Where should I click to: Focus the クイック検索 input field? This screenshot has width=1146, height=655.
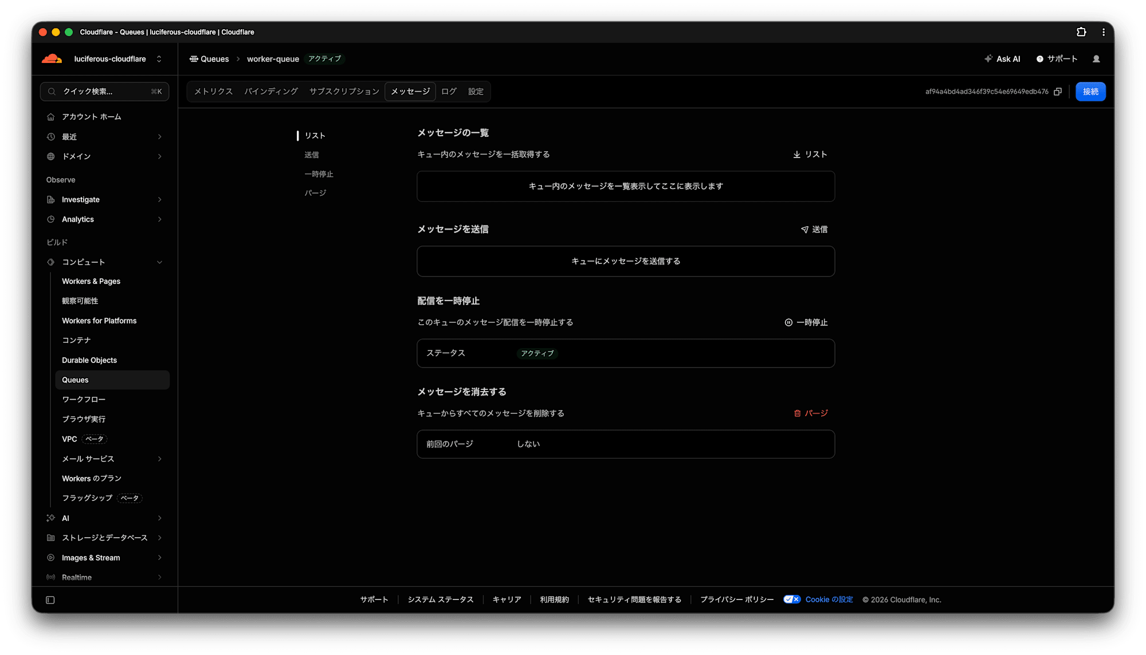[x=105, y=92]
